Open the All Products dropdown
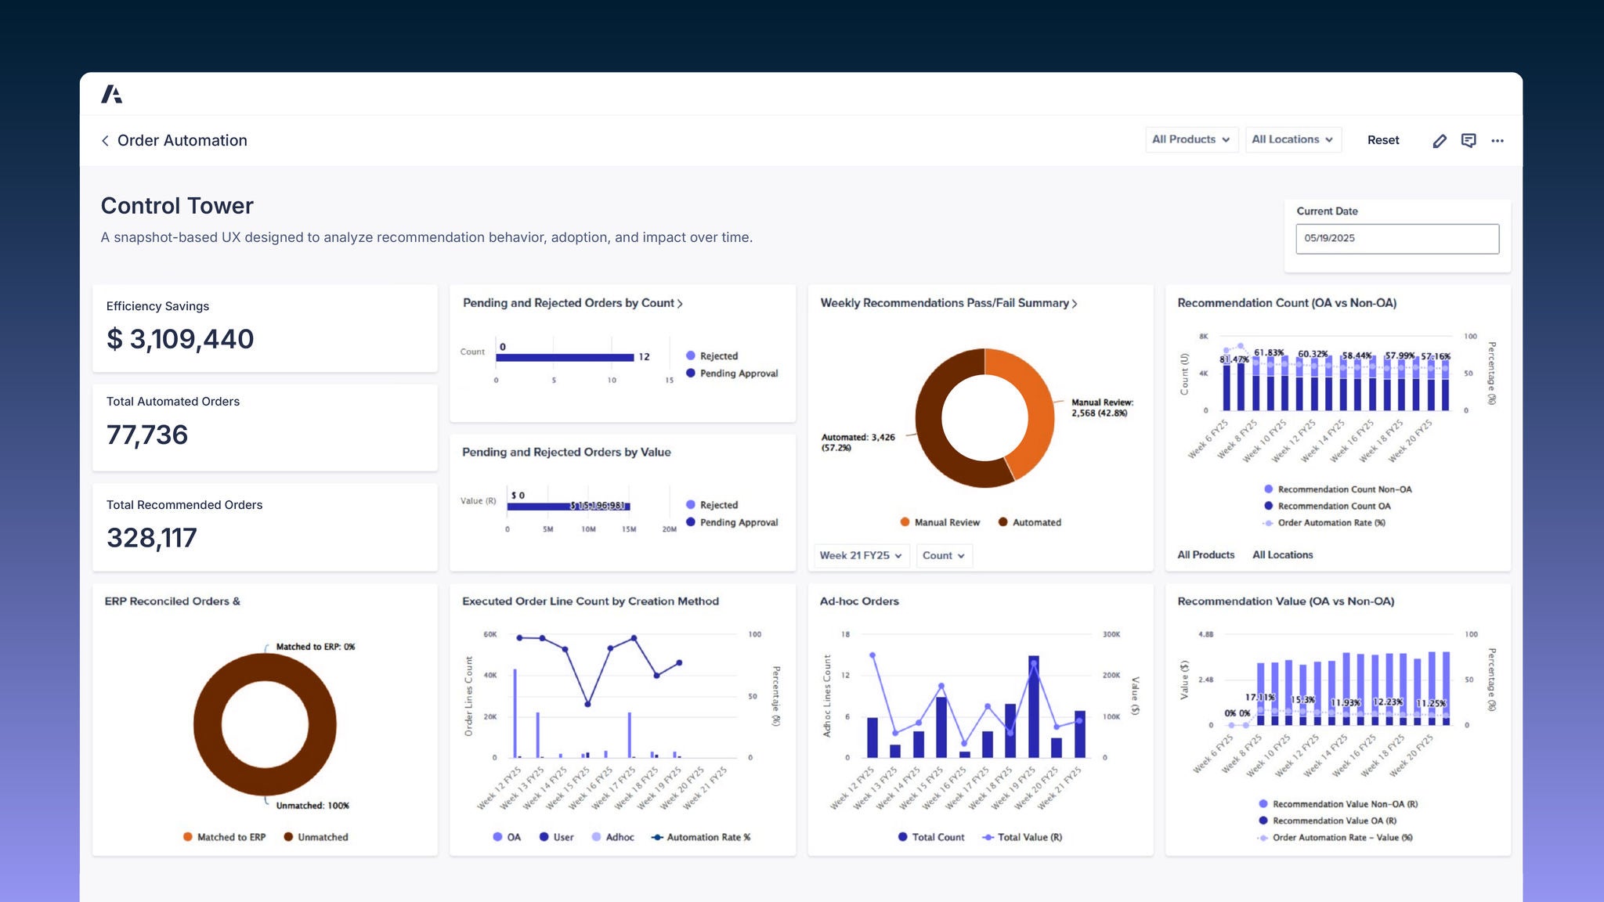1604x902 pixels. pos(1191,139)
